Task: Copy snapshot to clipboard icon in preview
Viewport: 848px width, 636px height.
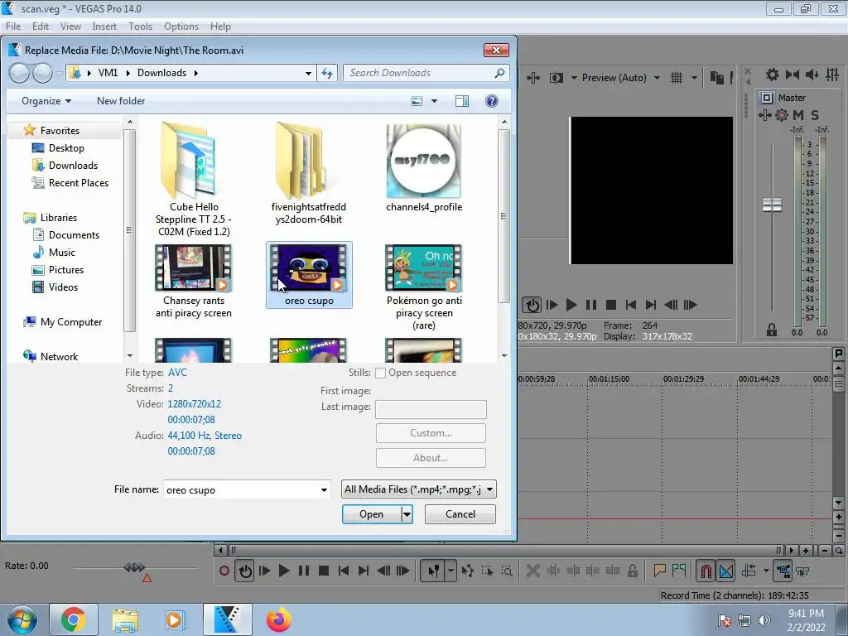Action: [716, 78]
